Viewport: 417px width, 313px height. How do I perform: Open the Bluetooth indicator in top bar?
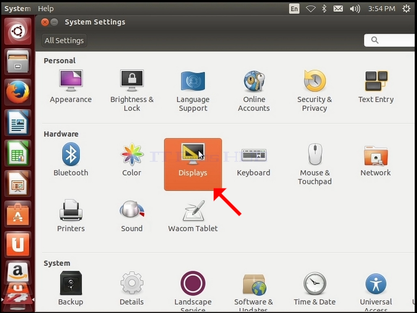point(324,9)
